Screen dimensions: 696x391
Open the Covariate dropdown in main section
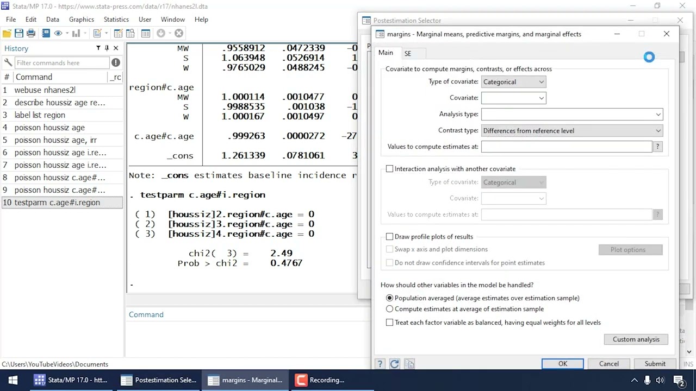tap(513, 98)
